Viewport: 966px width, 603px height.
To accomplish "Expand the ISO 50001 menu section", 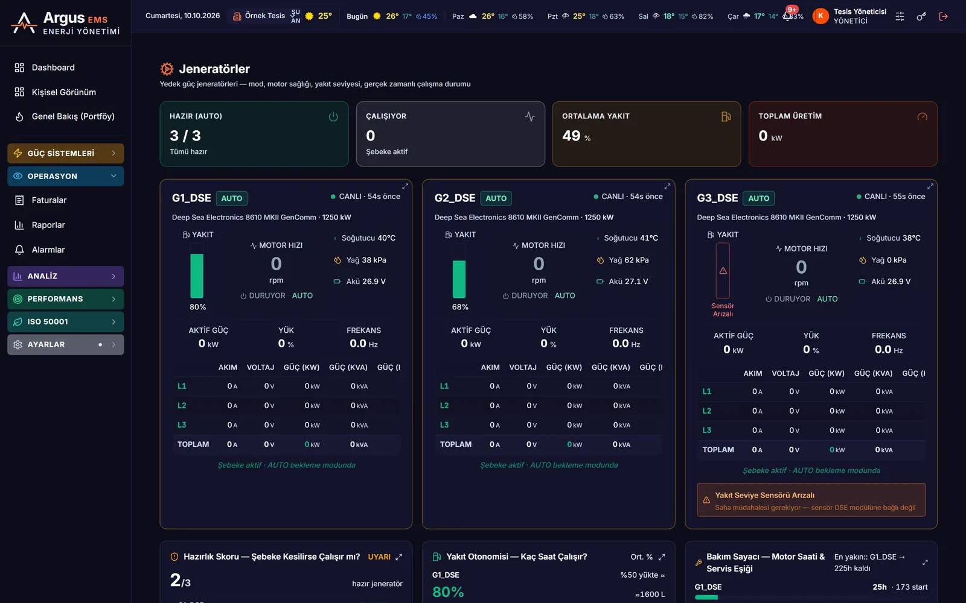I will [66, 322].
